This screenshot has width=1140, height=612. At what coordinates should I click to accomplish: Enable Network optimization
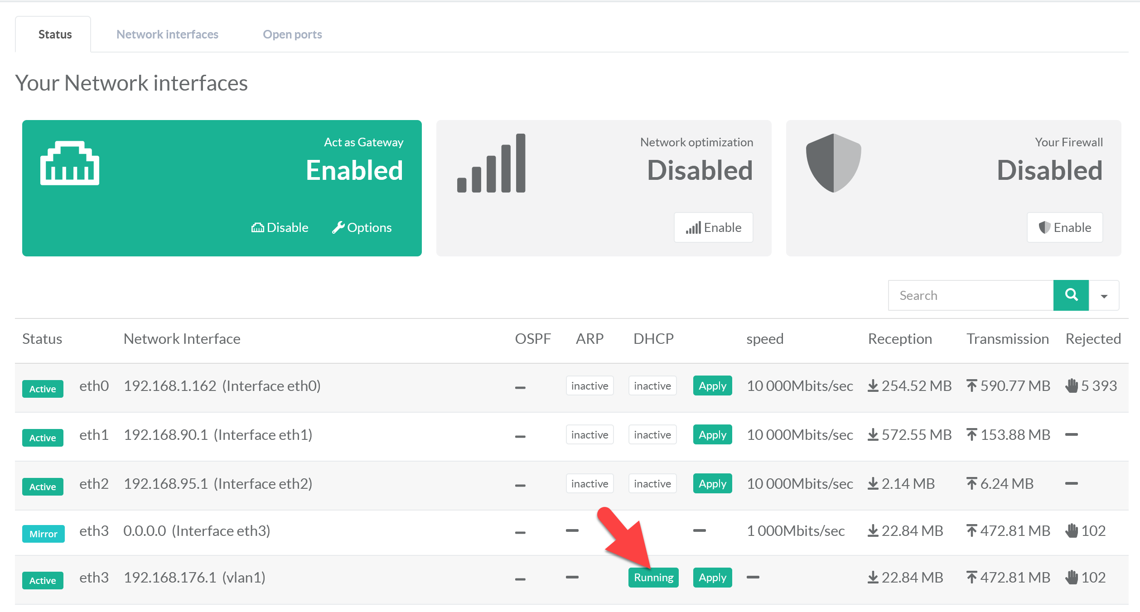click(714, 227)
